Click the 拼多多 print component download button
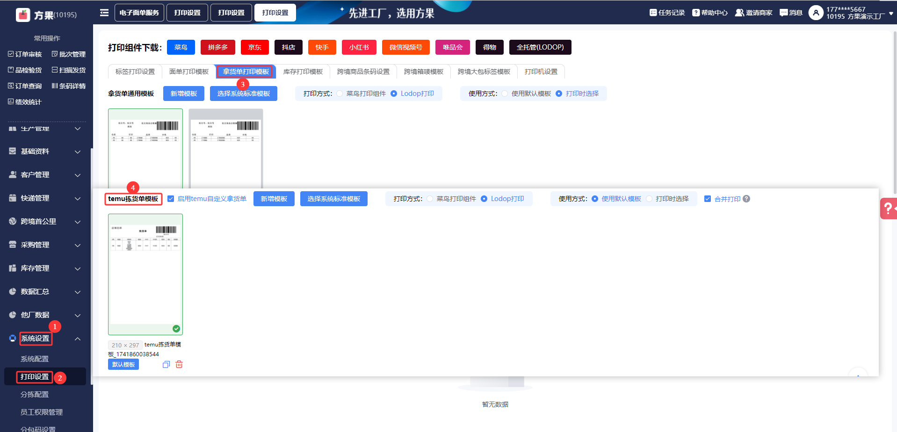 click(217, 47)
